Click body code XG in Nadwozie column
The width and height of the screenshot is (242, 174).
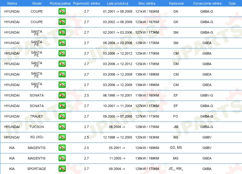176,137
